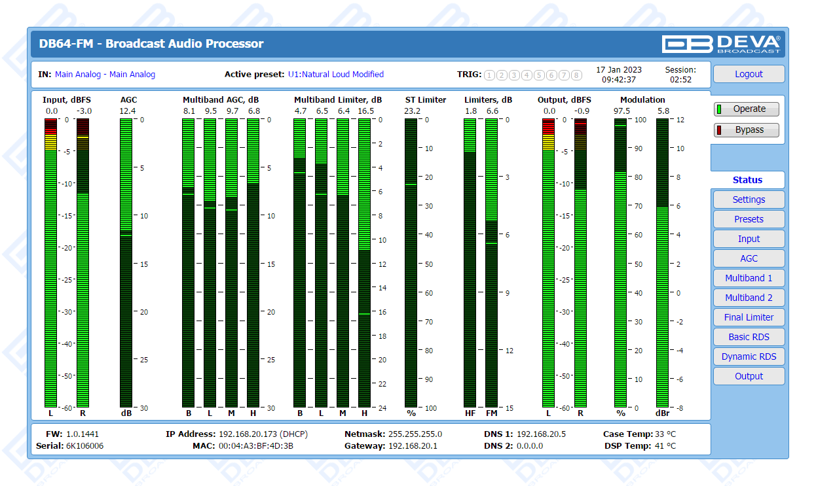
Task: Go to the Presets section
Action: pos(749,219)
